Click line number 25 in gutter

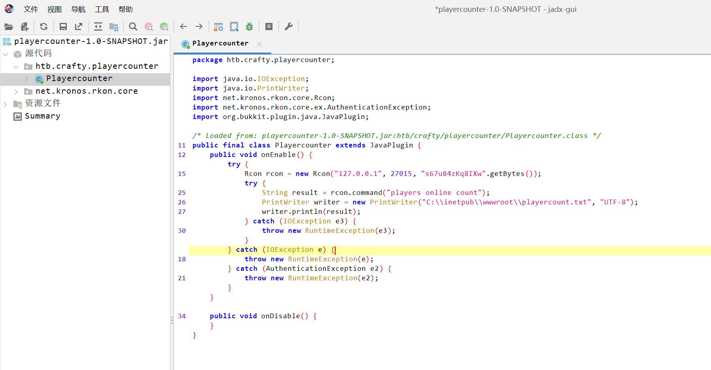click(182, 193)
